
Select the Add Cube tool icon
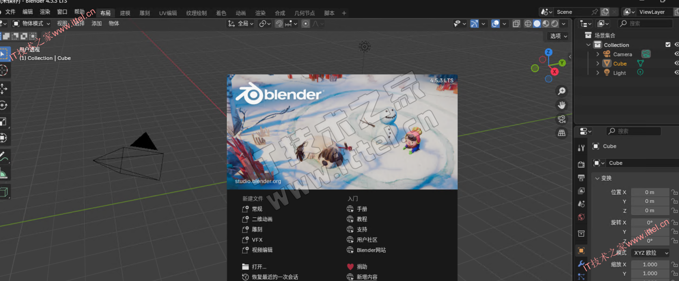click(4, 192)
